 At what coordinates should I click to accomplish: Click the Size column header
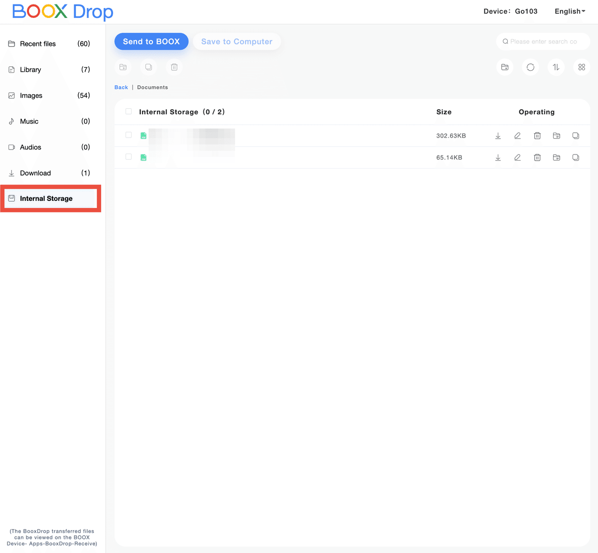[x=444, y=112]
